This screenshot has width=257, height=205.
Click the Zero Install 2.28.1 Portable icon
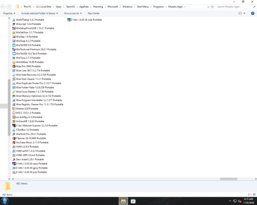point(14,159)
